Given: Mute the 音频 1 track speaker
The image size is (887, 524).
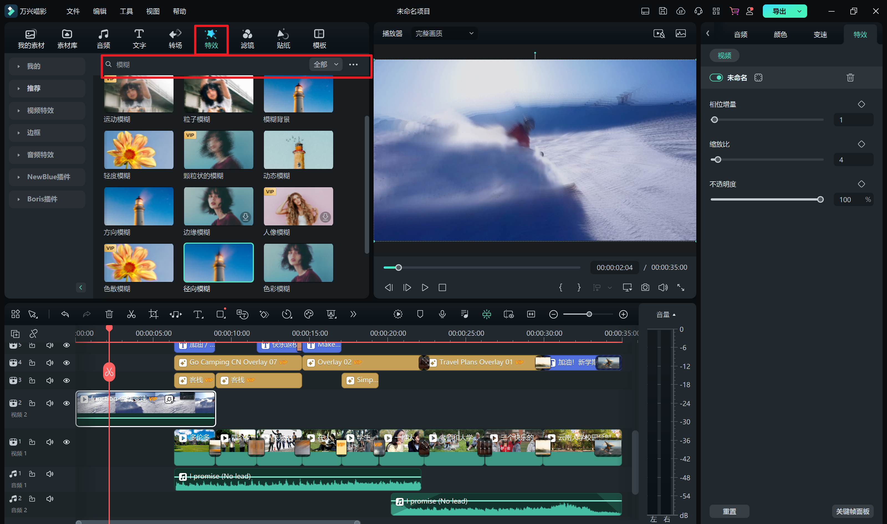Looking at the screenshot, I should (50, 474).
